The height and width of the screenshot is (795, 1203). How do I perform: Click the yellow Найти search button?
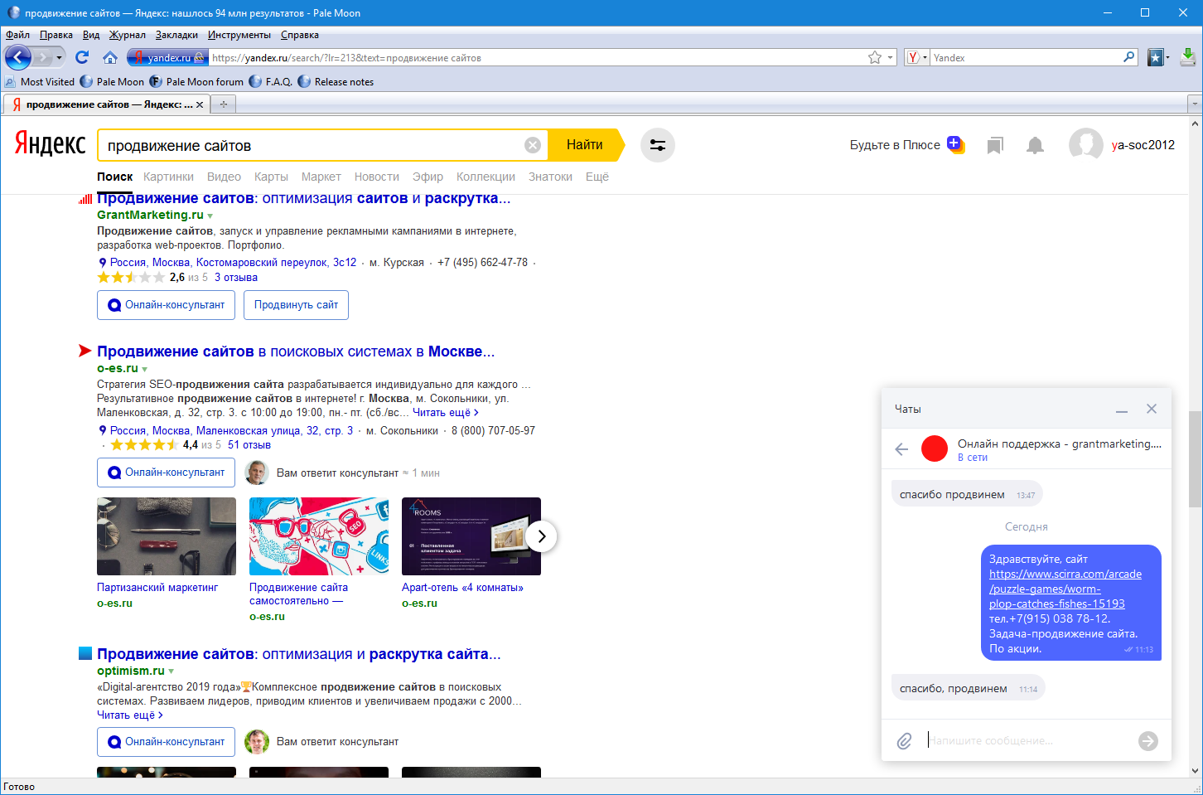(x=585, y=145)
